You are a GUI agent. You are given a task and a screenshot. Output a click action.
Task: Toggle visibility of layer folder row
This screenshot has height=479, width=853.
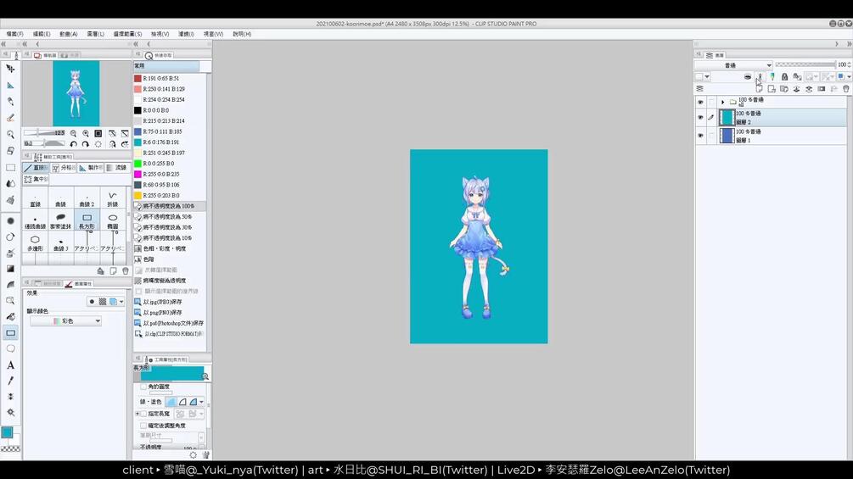[700, 102]
